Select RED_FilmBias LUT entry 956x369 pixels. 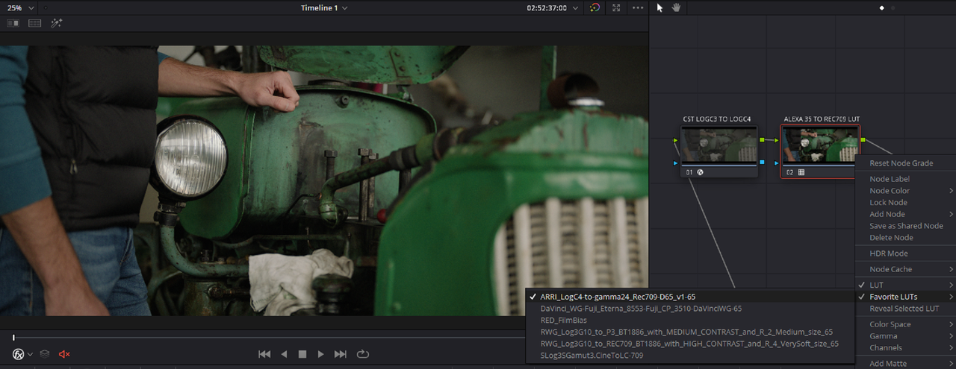coord(689,321)
